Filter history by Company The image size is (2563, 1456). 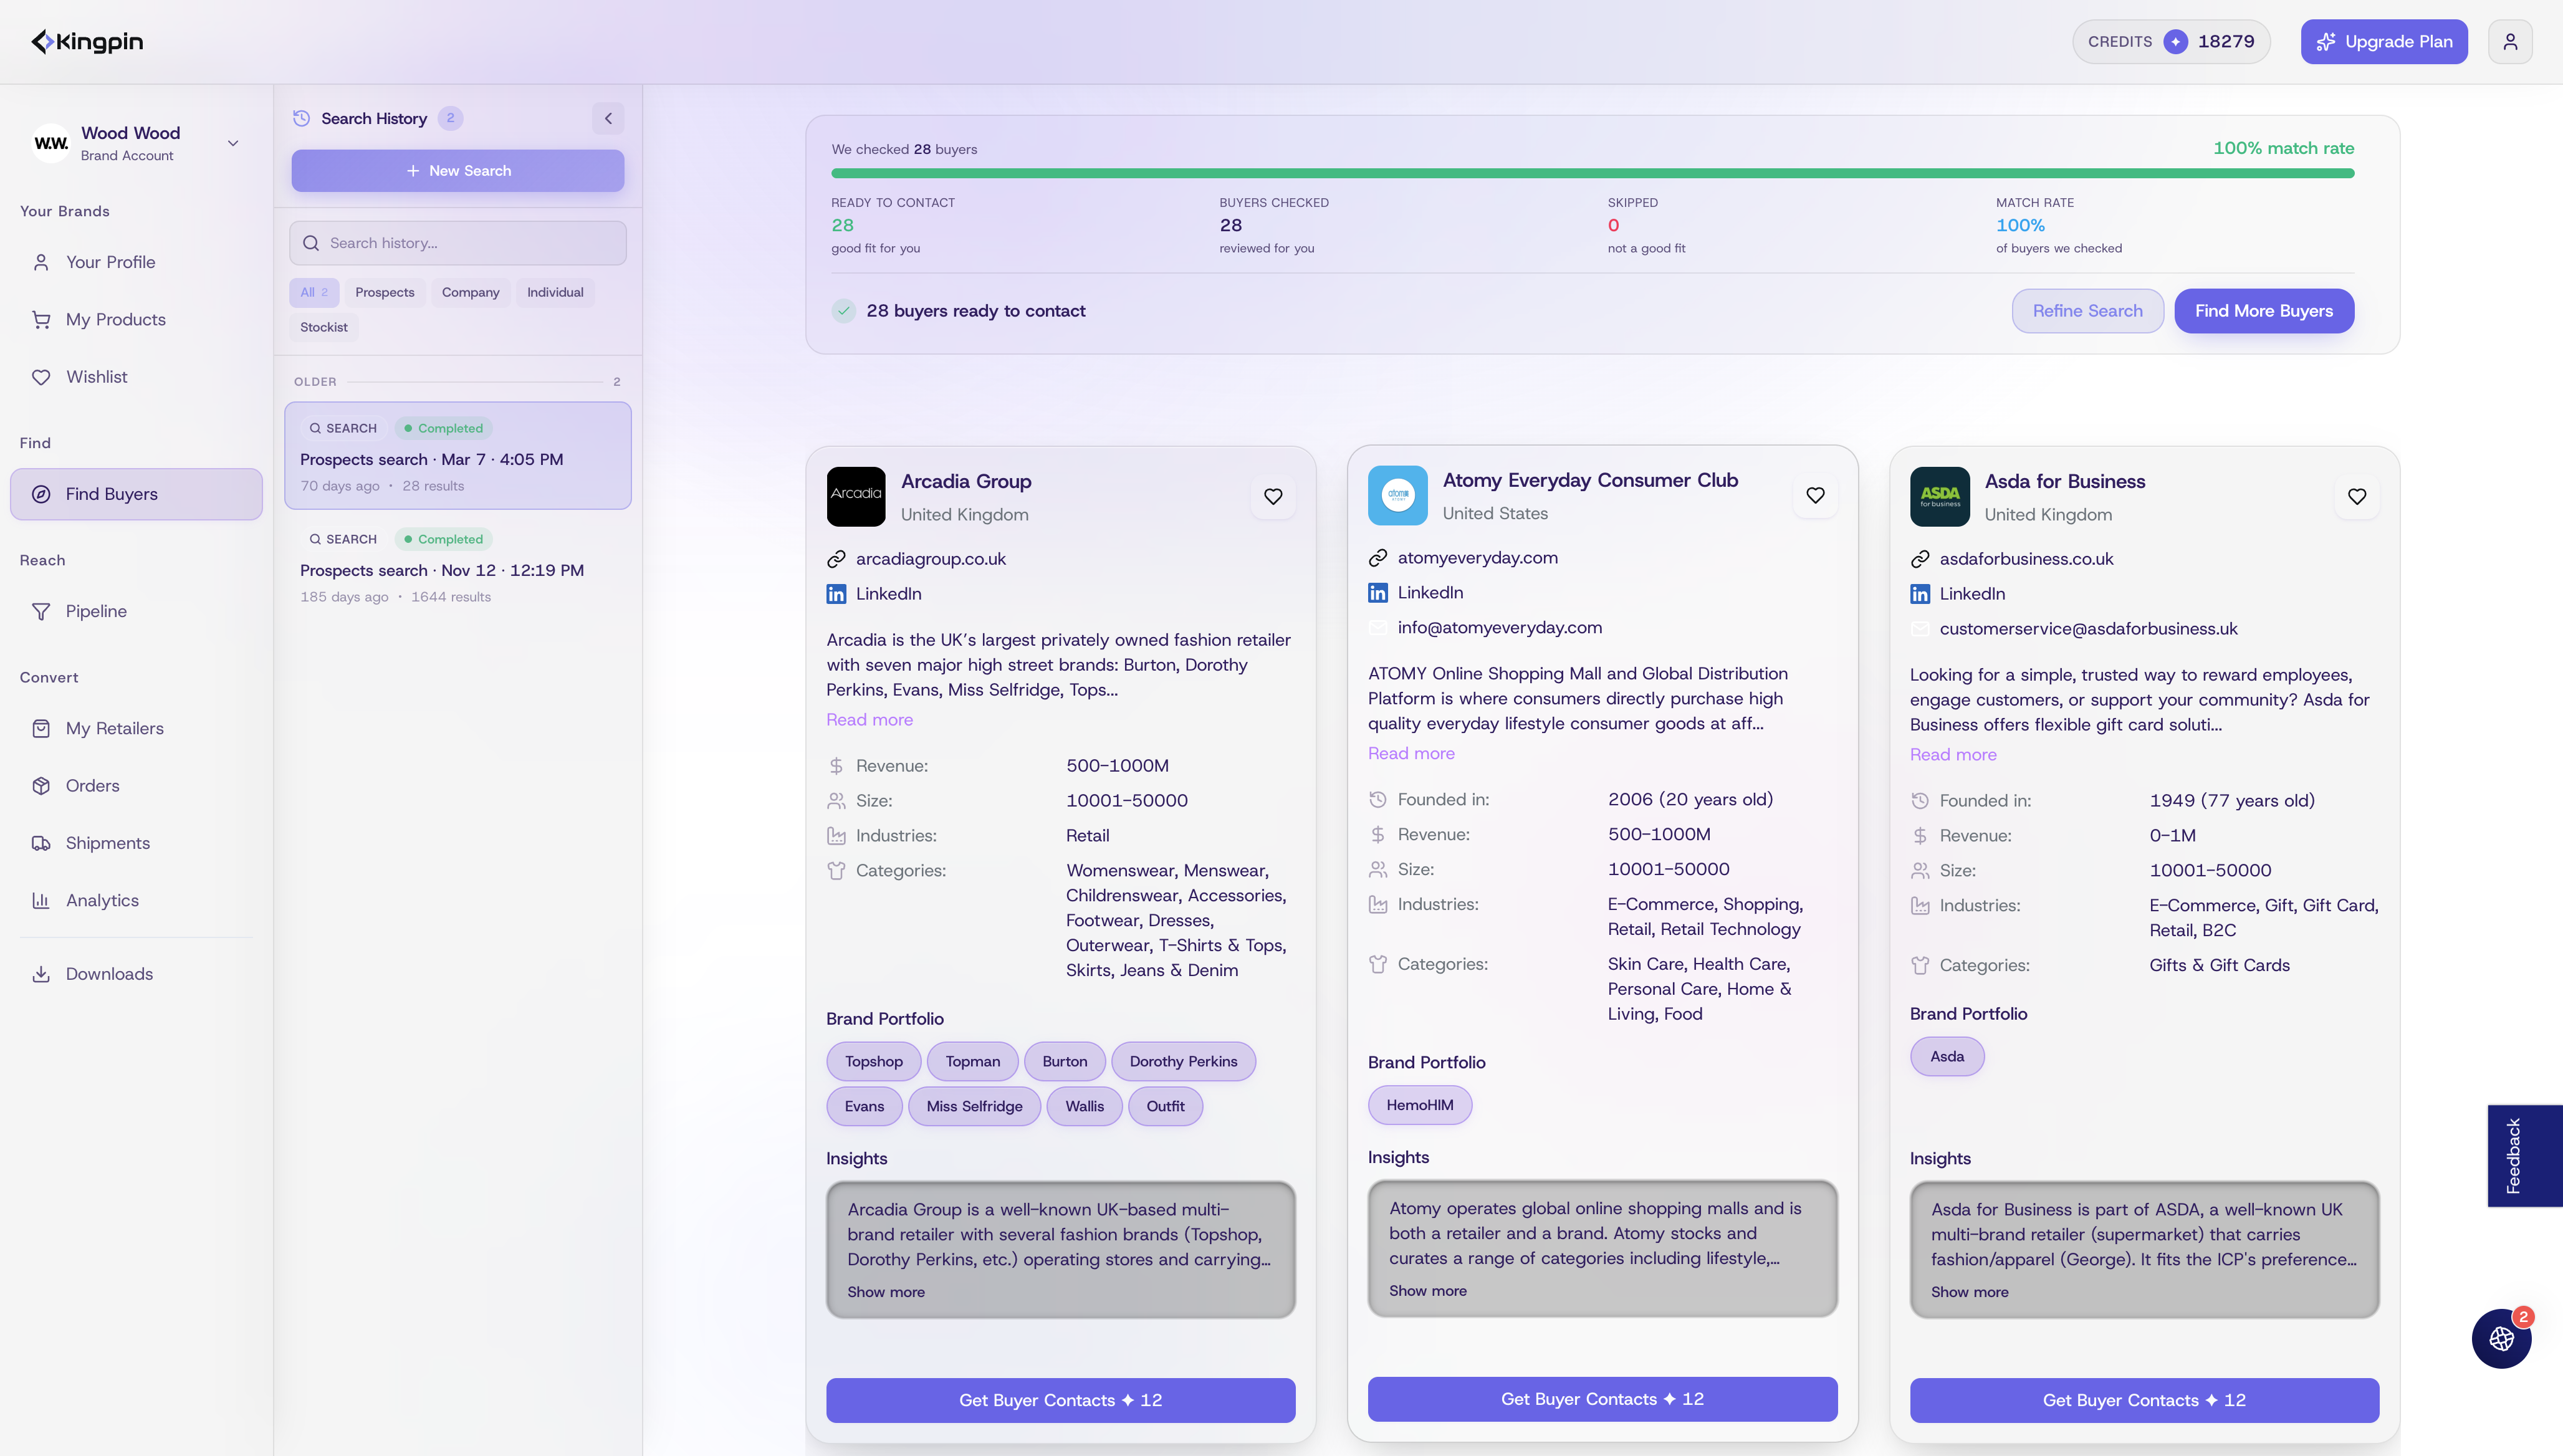point(470,292)
